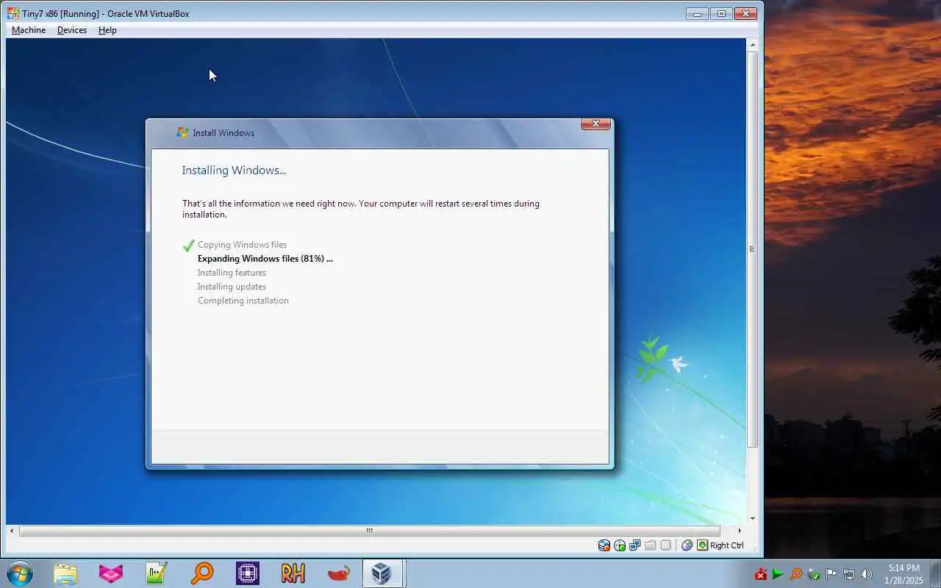Open the network tray icon
Viewport: 941px width, 588px height.
click(x=849, y=575)
